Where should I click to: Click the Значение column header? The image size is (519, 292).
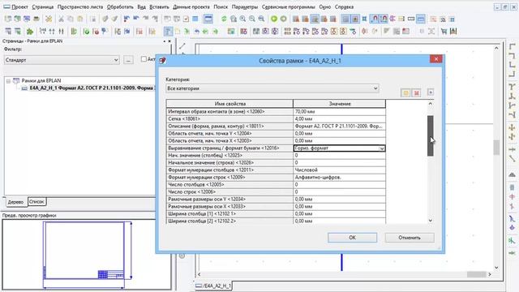[x=339, y=104]
